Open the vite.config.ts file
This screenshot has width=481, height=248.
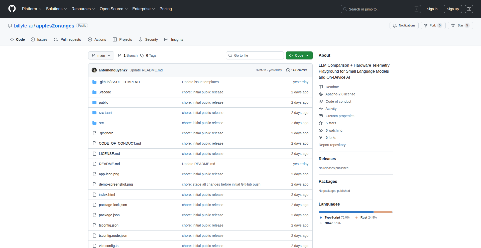pos(109,246)
